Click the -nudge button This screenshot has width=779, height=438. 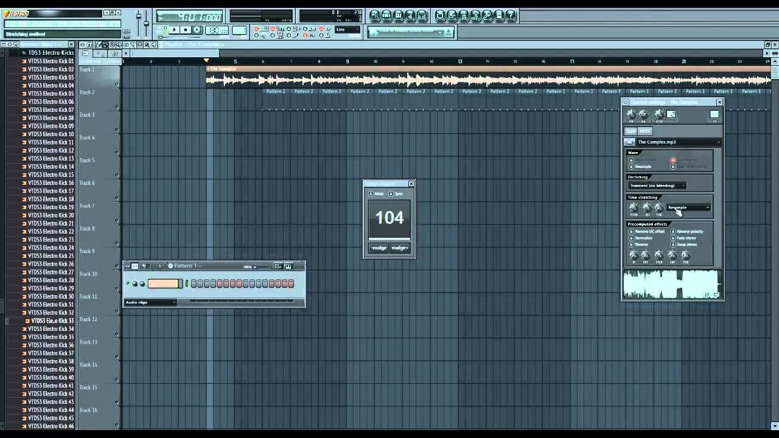pos(379,248)
